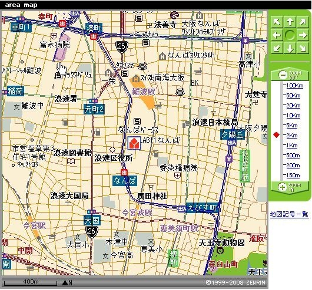Pan the map southwest with diagonal arrow
This screenshot has width=312, height=290.
click(277, 48)
